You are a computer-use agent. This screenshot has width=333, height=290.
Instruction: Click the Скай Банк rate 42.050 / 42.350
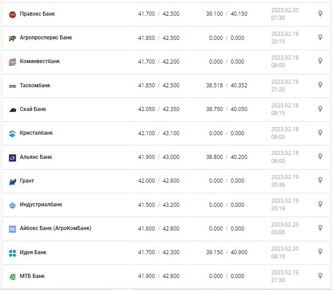(x=158, y=109)
